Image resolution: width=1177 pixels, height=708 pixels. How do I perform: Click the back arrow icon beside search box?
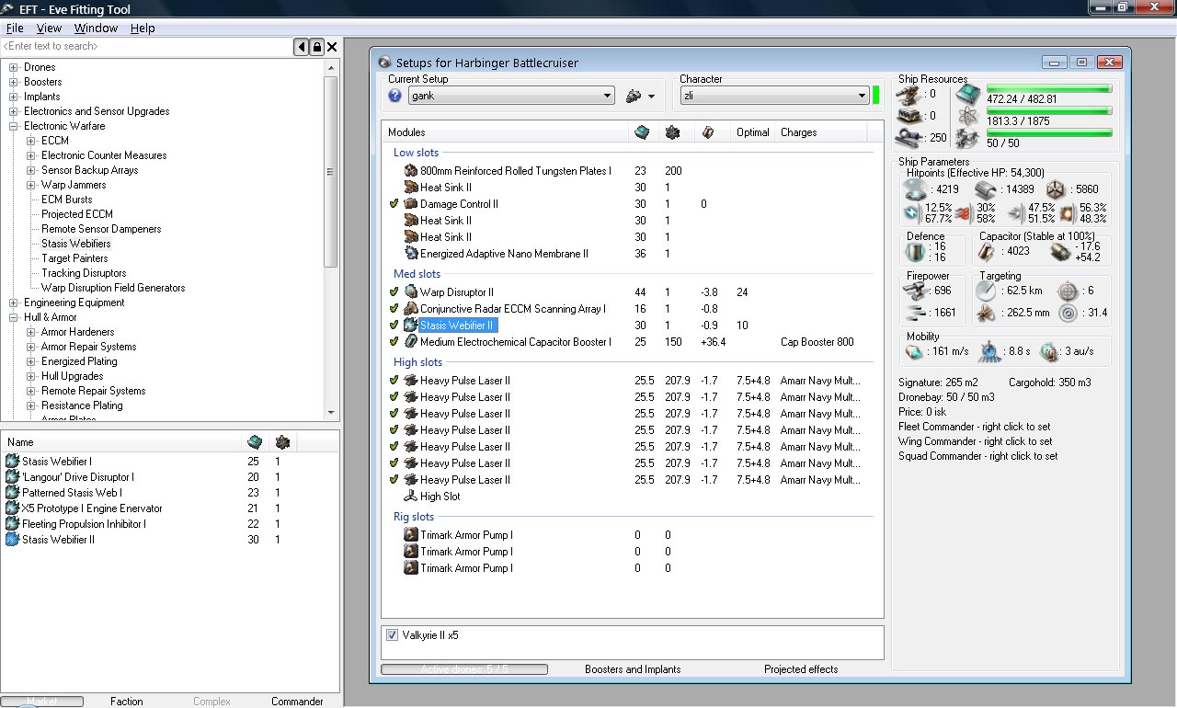tap(302, 47)
